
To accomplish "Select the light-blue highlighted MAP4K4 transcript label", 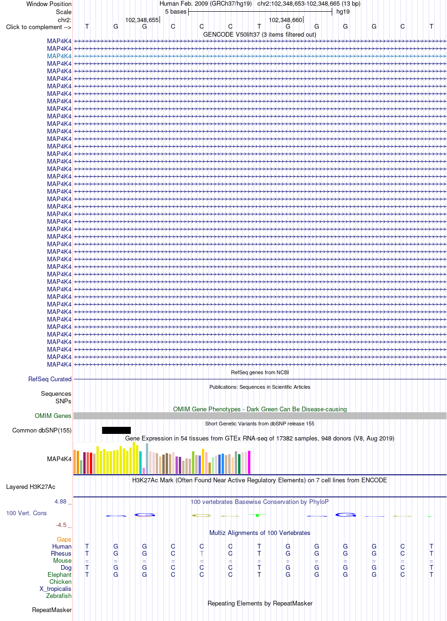I will pyautogui.click(x=59, y=56).
